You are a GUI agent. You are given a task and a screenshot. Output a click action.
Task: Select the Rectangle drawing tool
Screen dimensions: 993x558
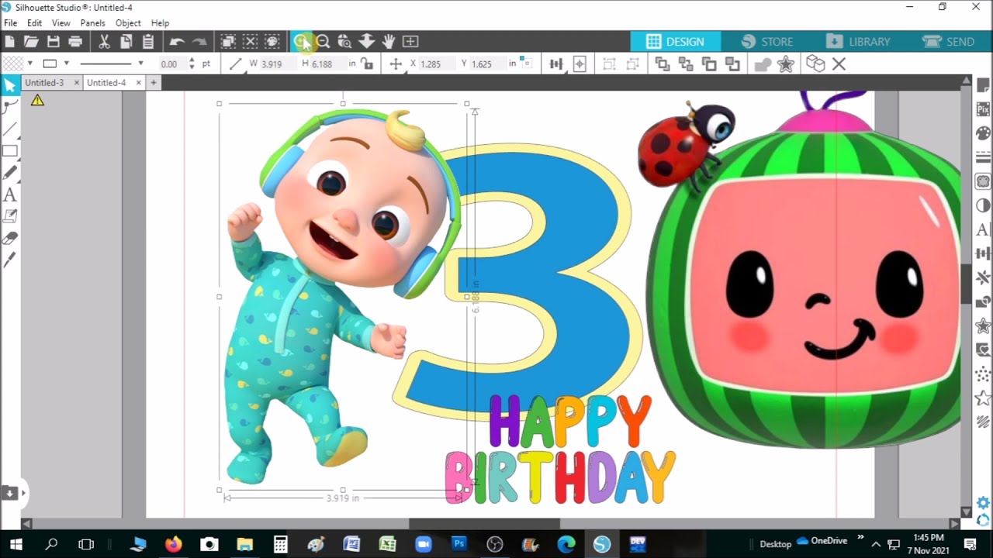pyautogui.click(x=10, y=151)
